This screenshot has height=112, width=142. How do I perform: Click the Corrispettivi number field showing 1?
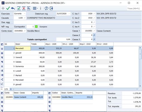pyautogui.click(x=30, y=26)
